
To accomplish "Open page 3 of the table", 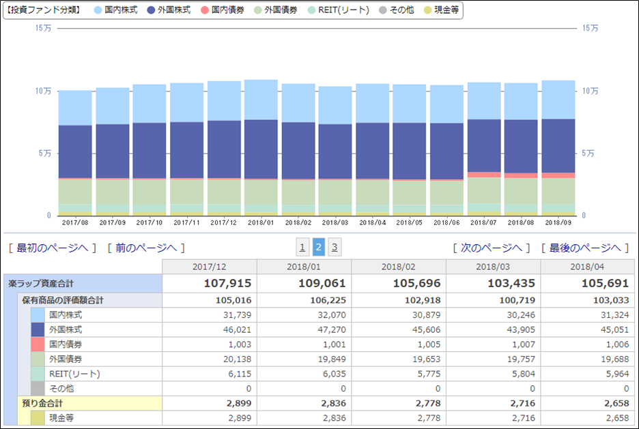I will tap(335, 247).
